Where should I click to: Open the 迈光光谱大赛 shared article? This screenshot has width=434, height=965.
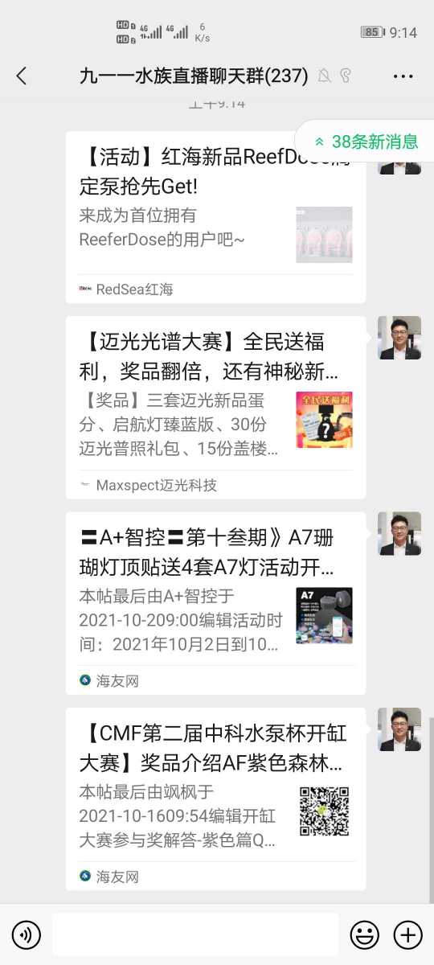[215, 408]
